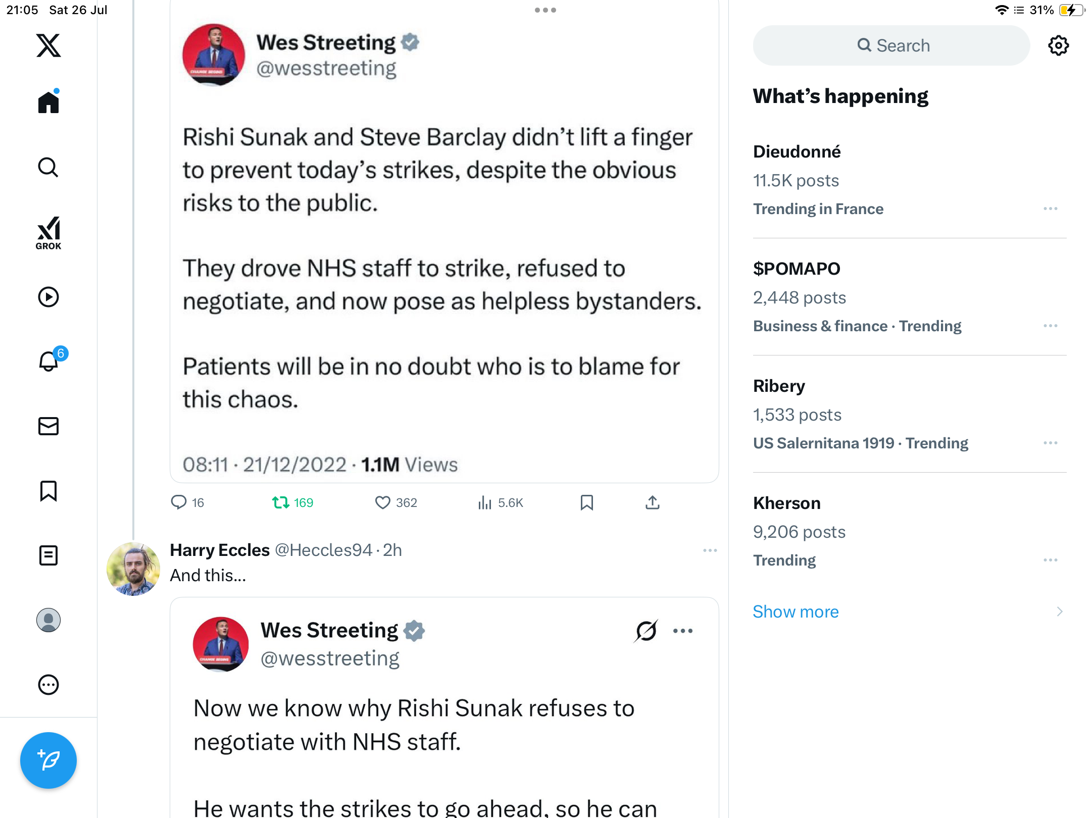Open Explore settings gear icon
Image resolution: width=1091 pixels, height=818 pixels.
point(1058,45)
